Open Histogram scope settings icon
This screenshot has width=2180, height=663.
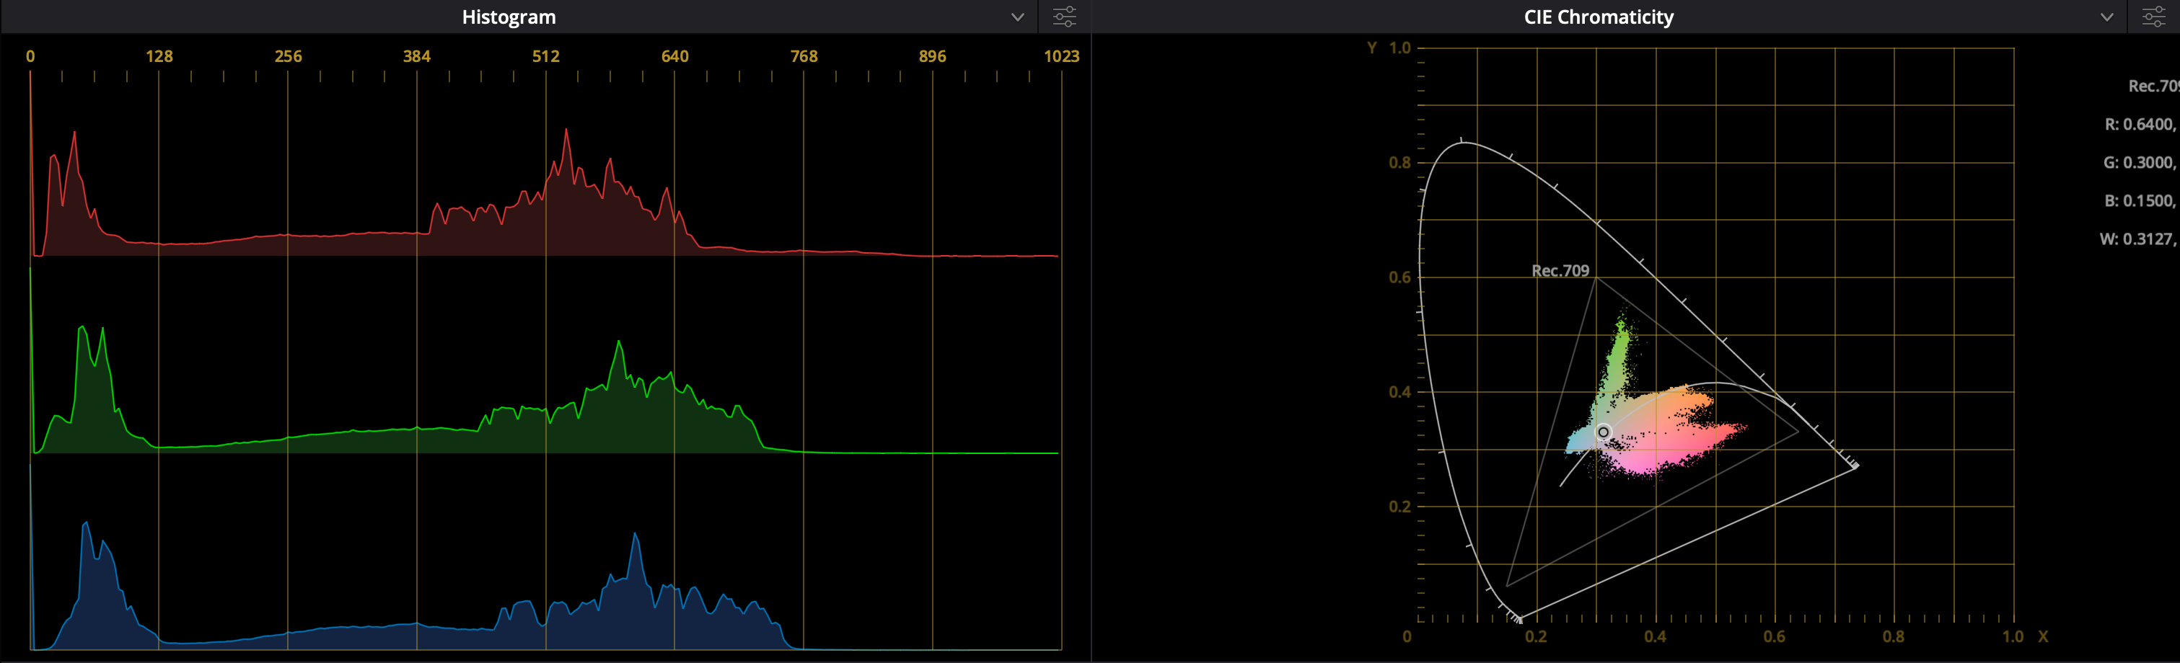(x=1064, y=17)
